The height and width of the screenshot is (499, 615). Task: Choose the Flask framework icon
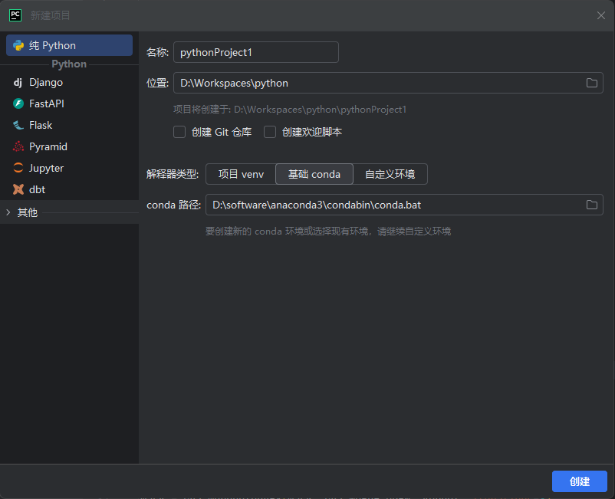point(18,125)
